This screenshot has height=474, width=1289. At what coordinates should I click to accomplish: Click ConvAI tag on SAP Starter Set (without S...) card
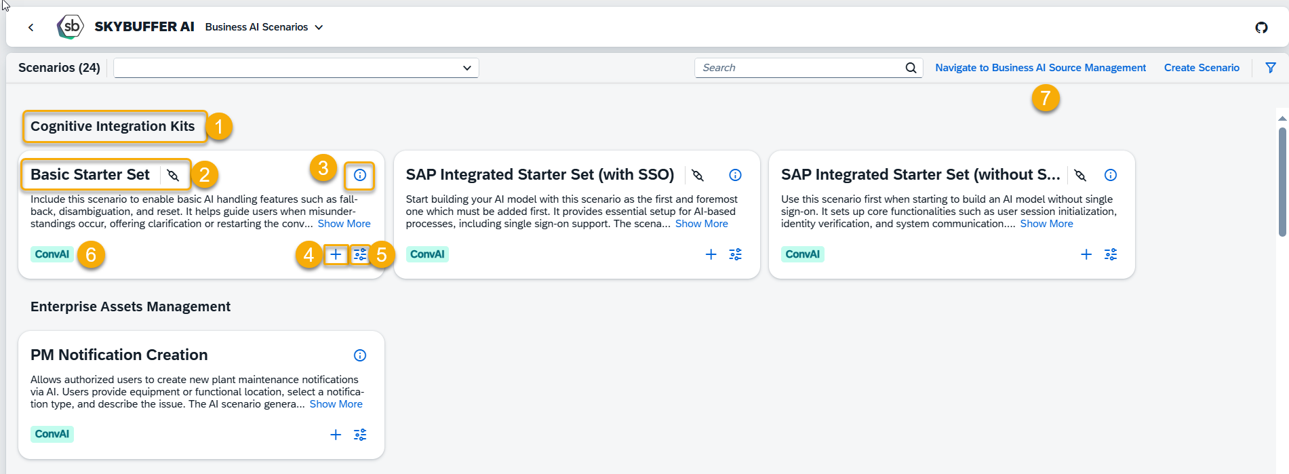[x=803, y=254]
